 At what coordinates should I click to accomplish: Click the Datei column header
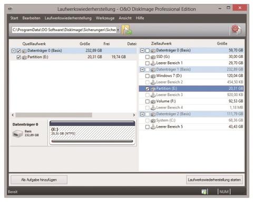(x=132, y=44)
